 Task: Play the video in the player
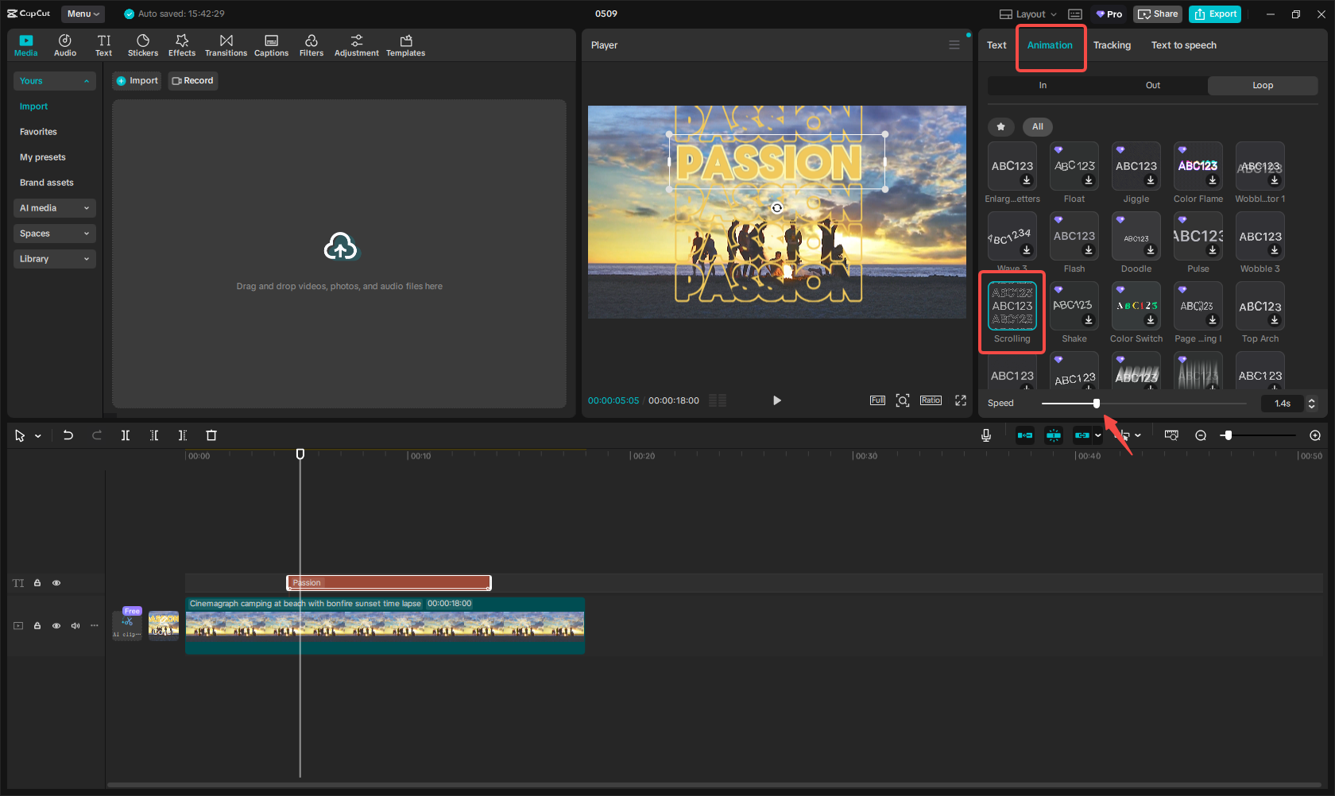pos(776,400)
